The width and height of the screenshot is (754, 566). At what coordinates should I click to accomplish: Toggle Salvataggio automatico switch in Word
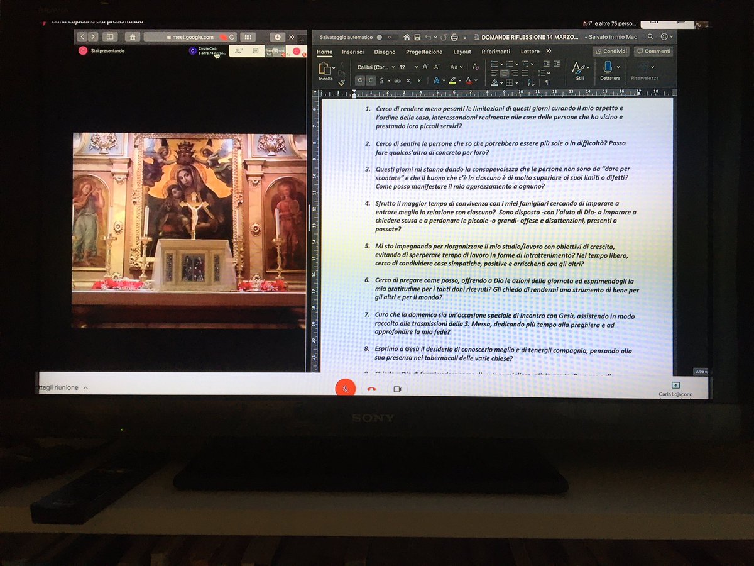click(387, 38)
